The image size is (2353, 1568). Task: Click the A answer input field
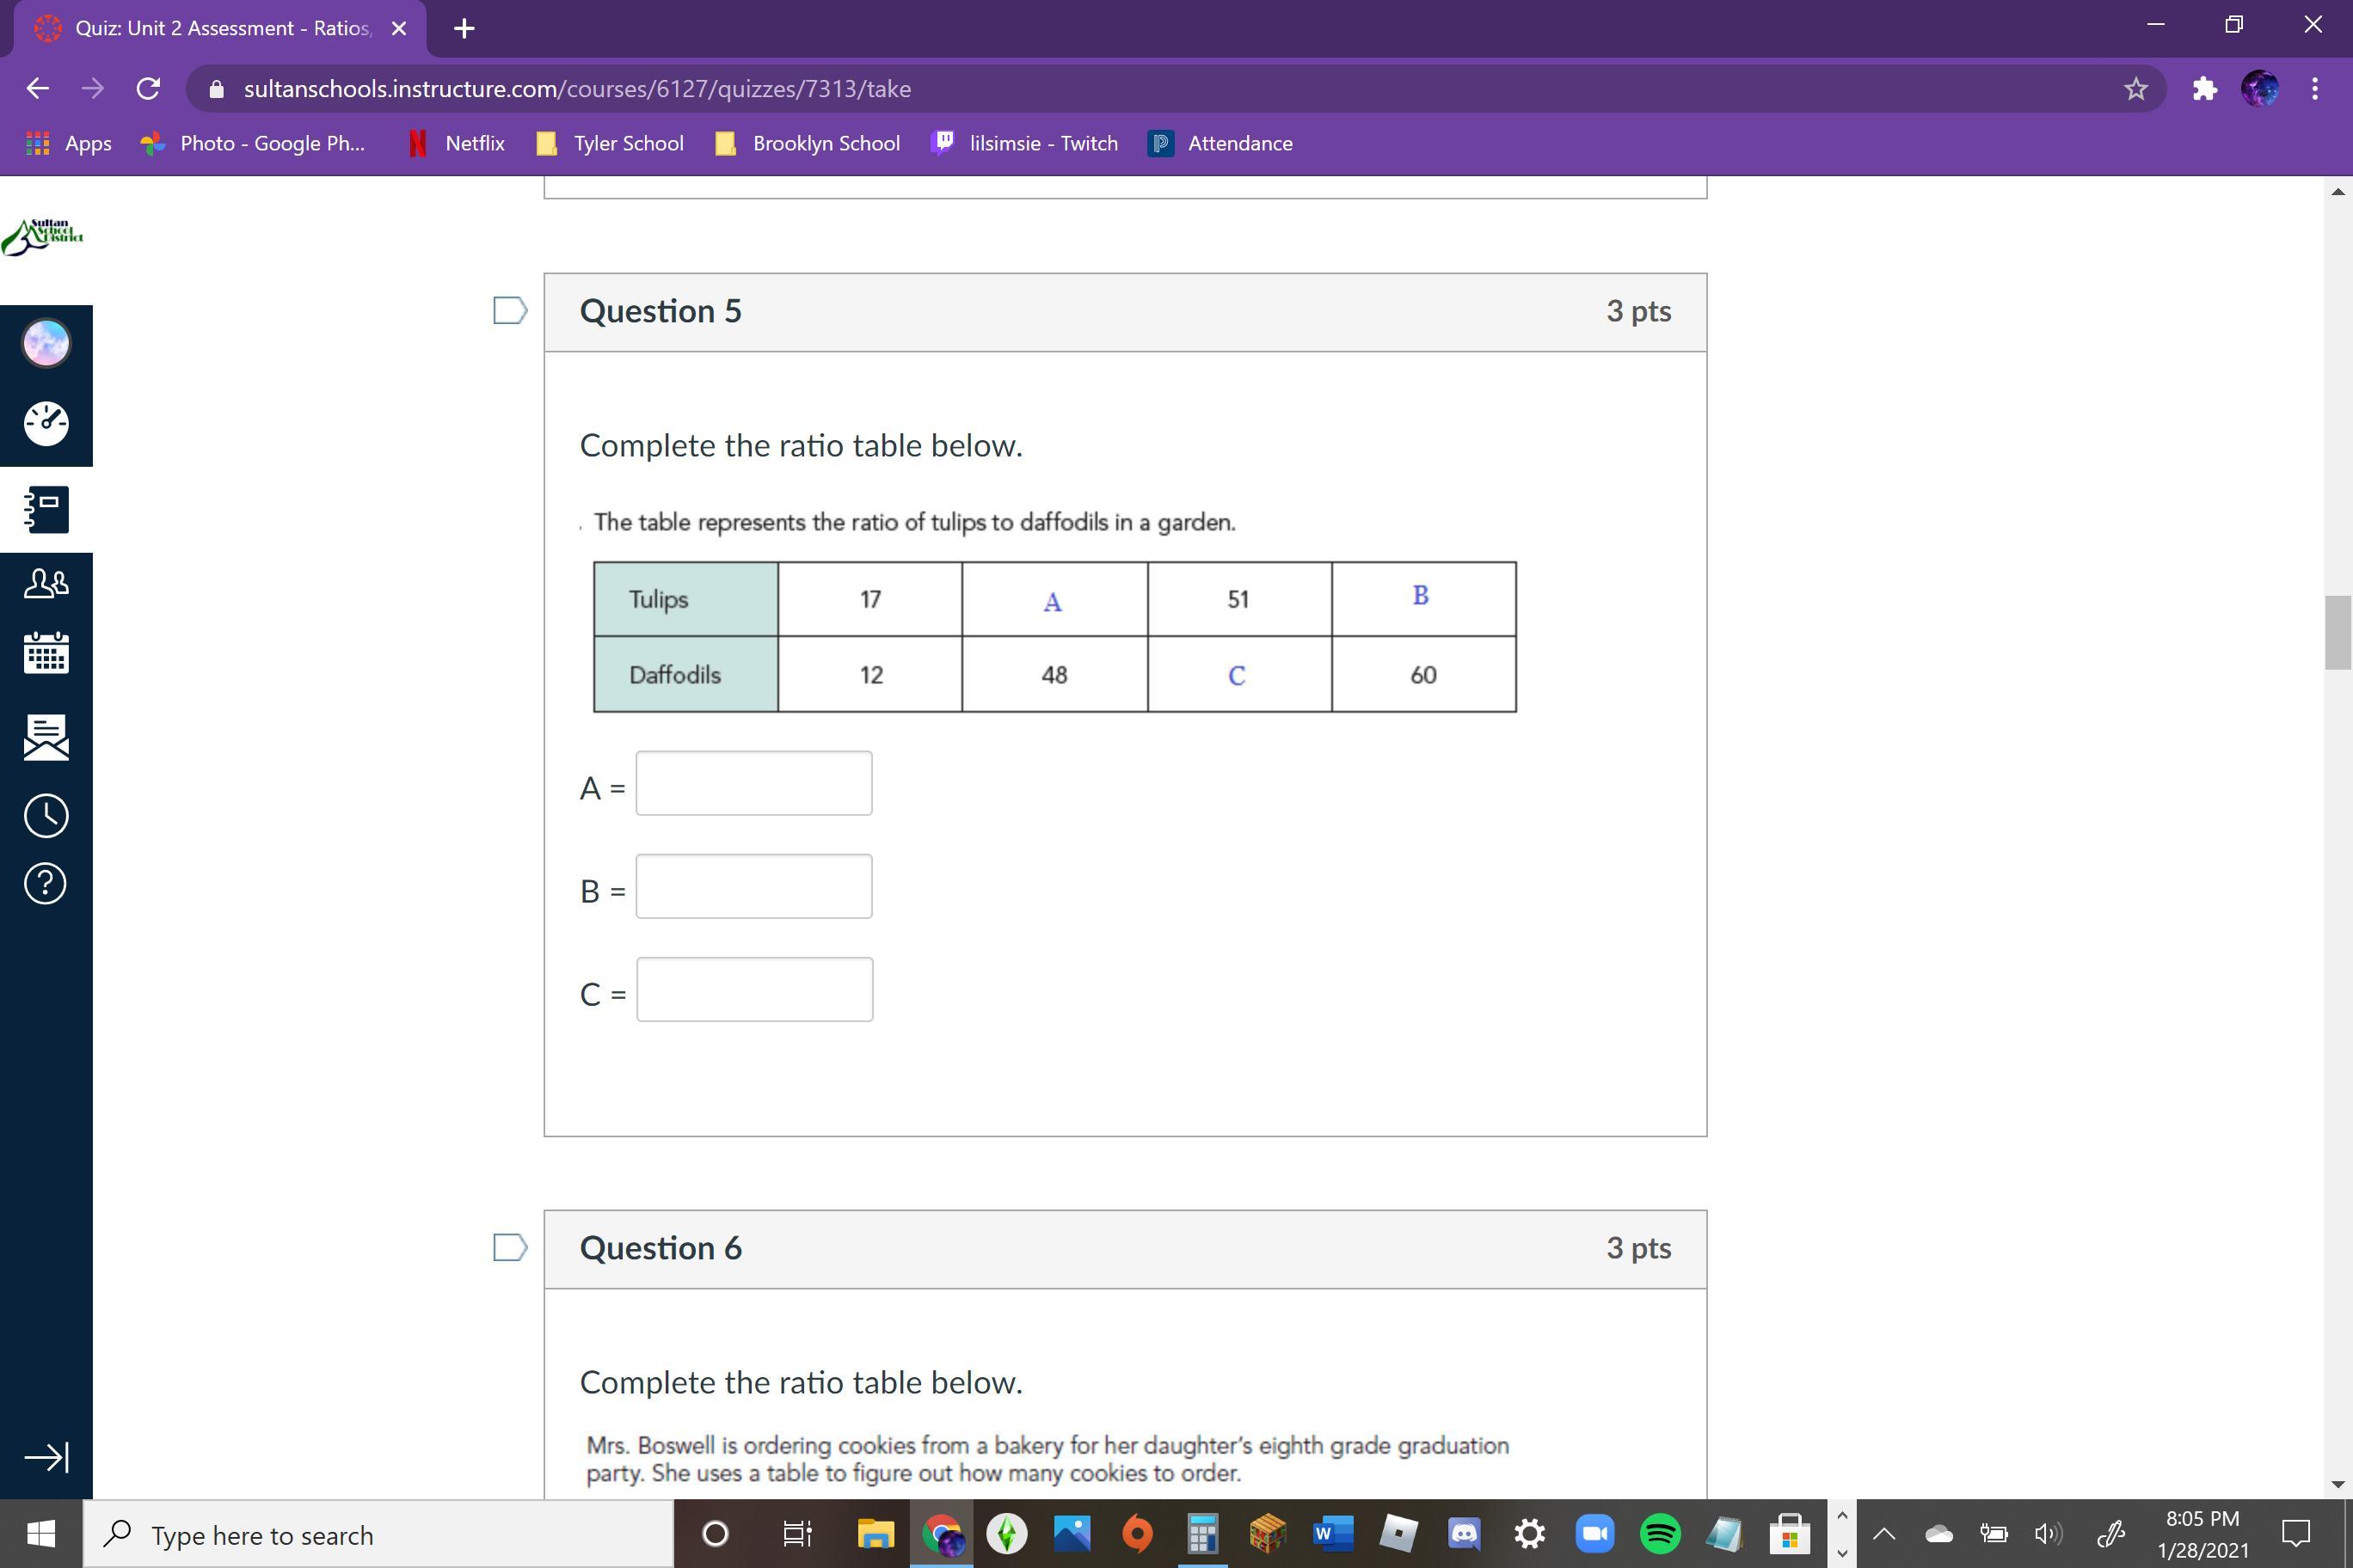click(753, 783)
